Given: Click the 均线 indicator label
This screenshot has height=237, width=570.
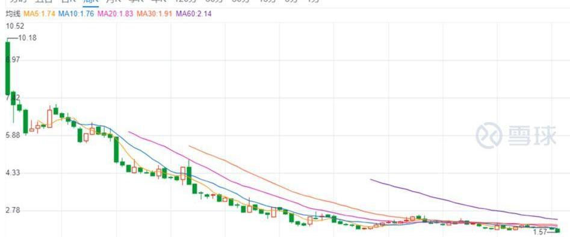Looking at the screenshot, I should (13, 14).
